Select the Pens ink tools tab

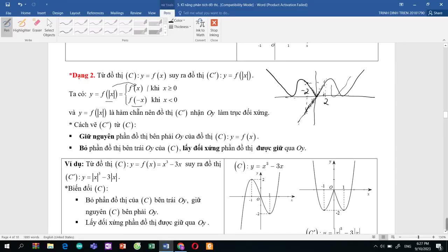(x=167, y=13)
